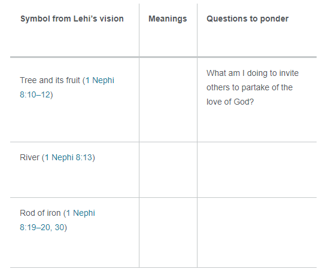Click empty Questions cell in River row
The width and height of the screenshot is (322, 278).
click(257, 170)
